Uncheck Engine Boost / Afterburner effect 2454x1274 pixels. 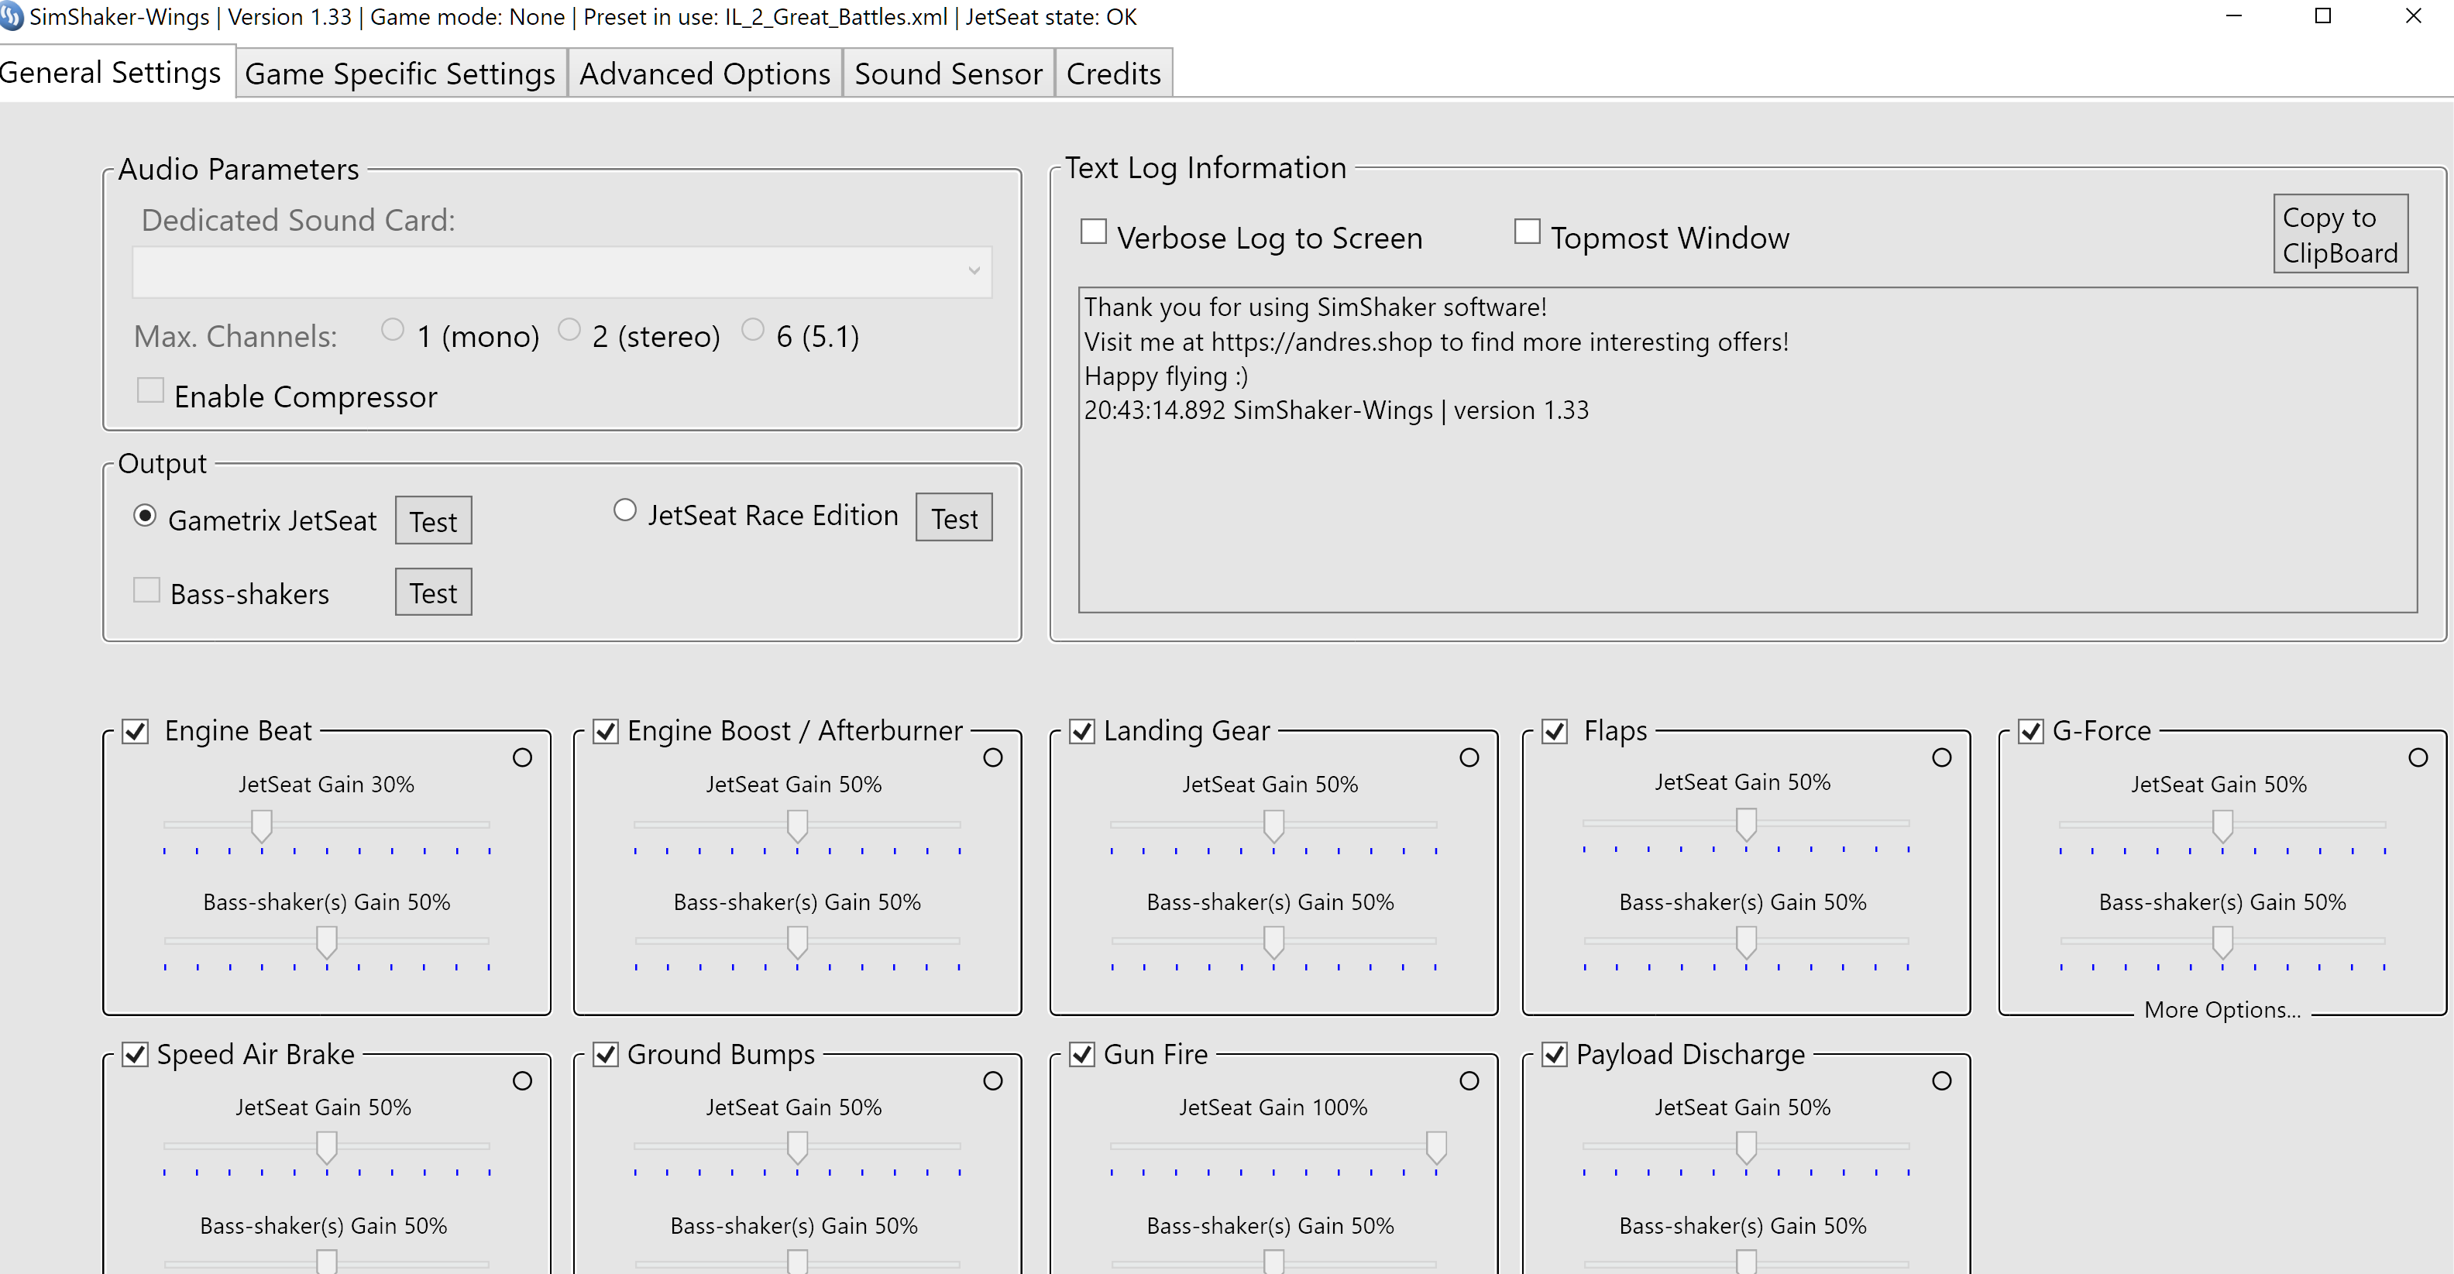pos(606,731)
